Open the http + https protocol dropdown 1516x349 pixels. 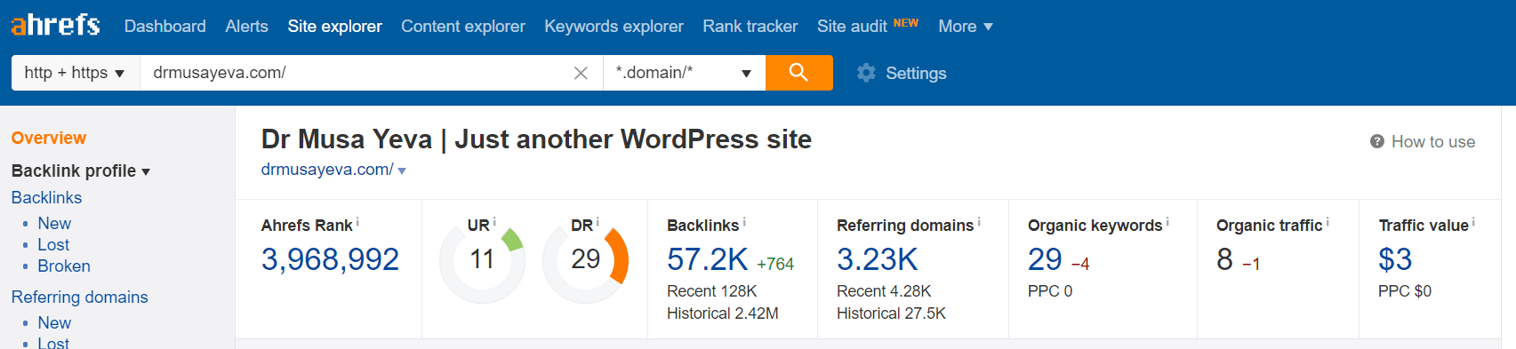[76, 73]
